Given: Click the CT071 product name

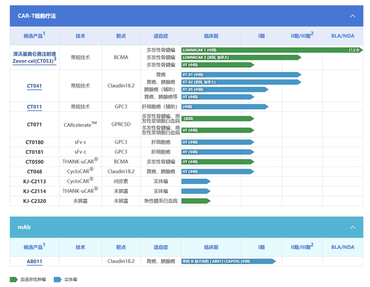Looking at the screenshot, I should pyautogui.click(x=34, y=124).
